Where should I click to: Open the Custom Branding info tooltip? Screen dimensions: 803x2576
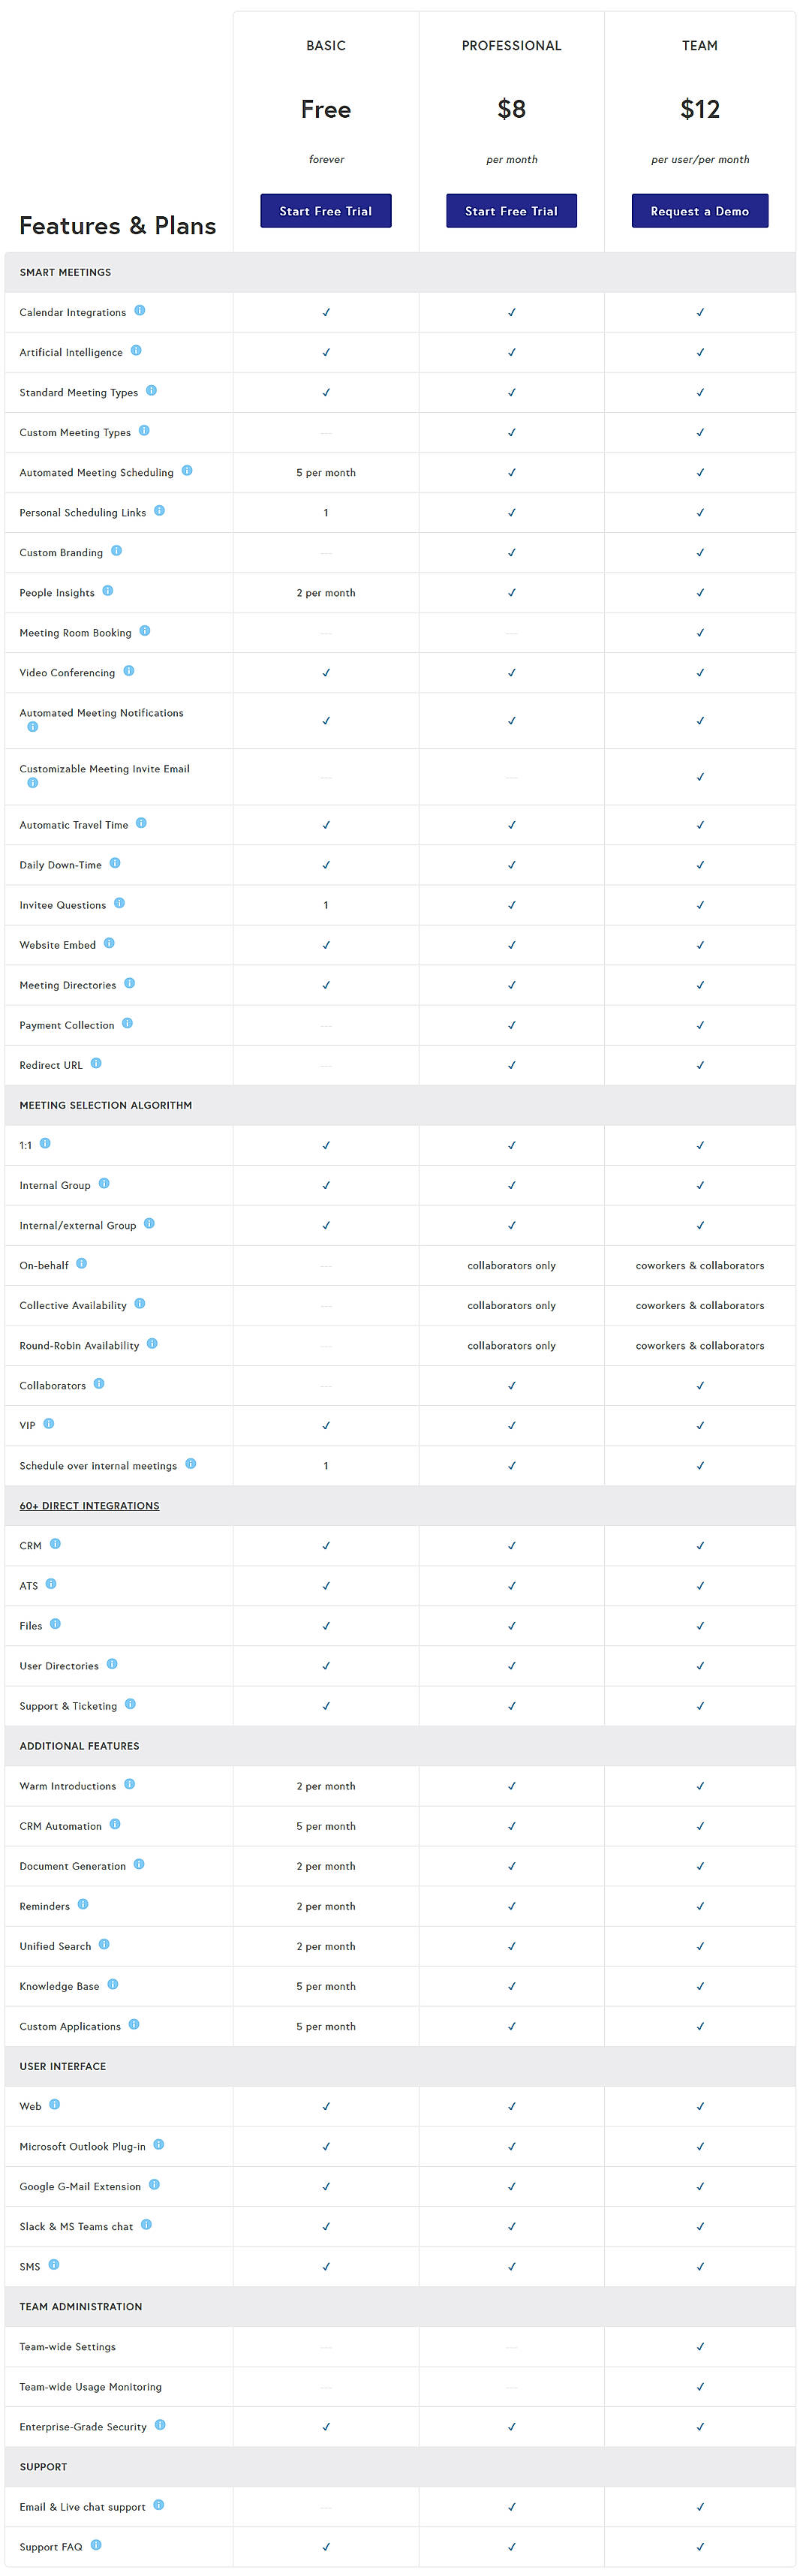click(116, 550)
